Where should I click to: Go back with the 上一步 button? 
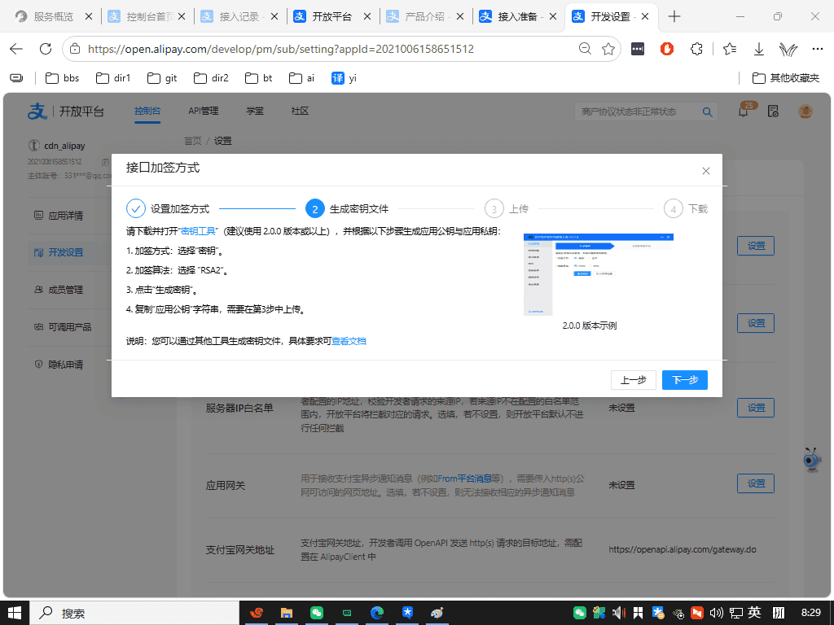coord(634,380)
